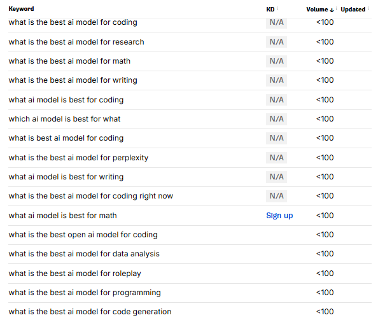Click the Updated column info icon
This screenshot has width=378, height=320.
368,9
